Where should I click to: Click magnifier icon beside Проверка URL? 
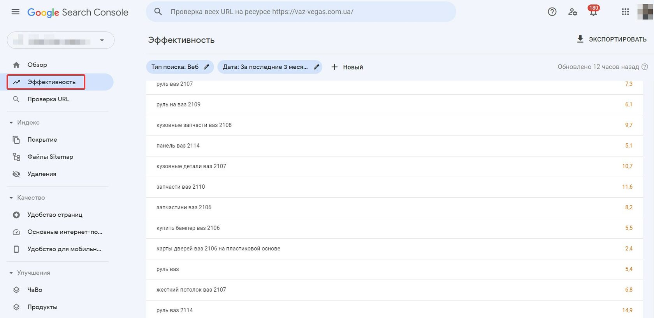[16, 99]
